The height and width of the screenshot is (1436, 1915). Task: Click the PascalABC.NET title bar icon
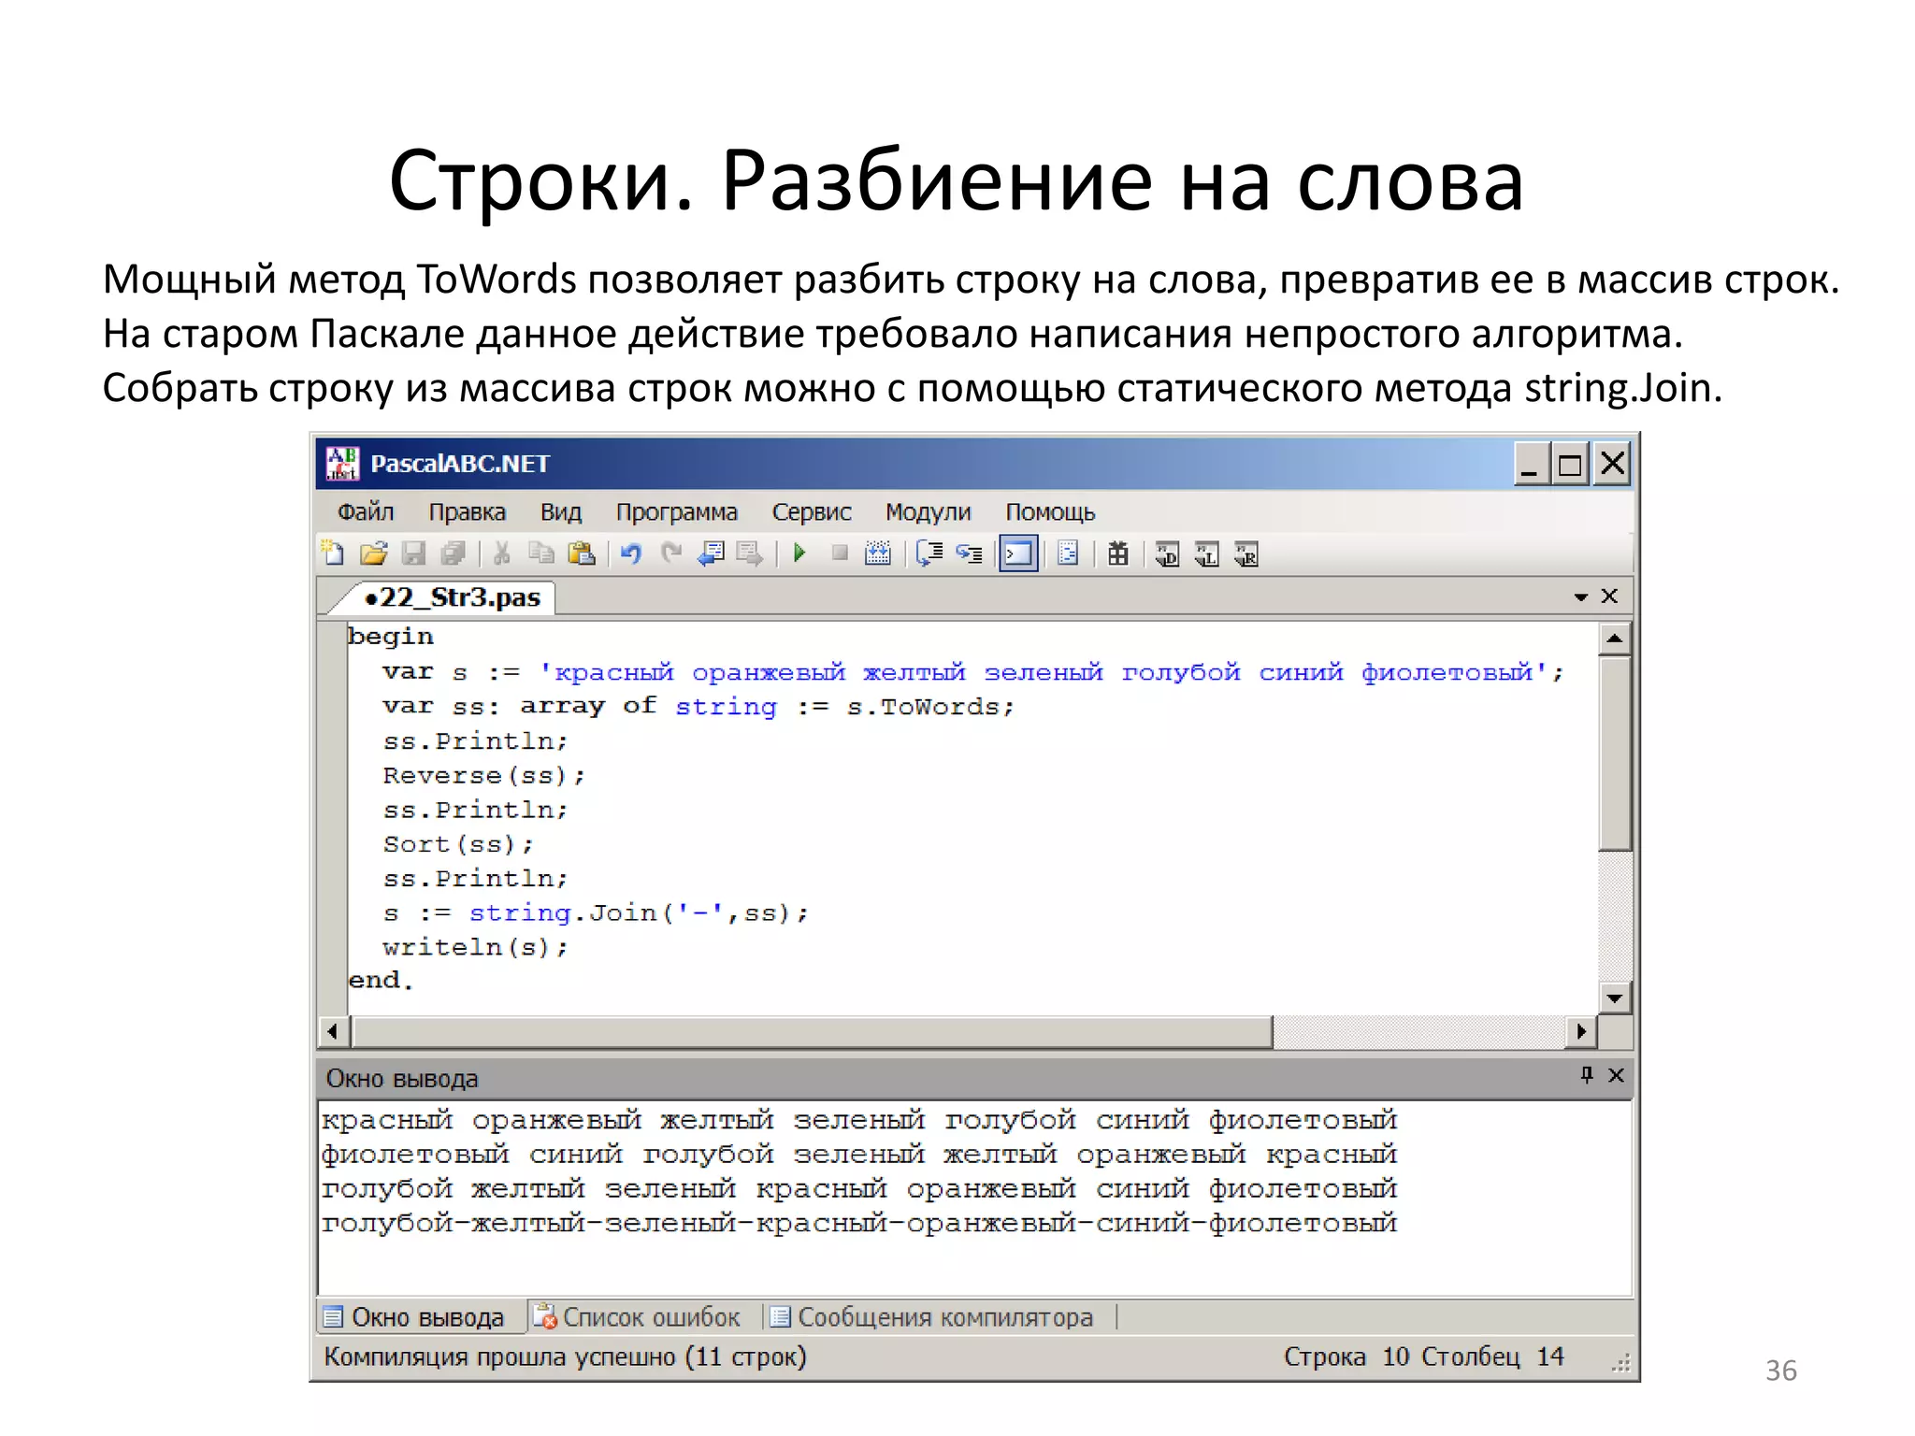(x=341, y=463)
